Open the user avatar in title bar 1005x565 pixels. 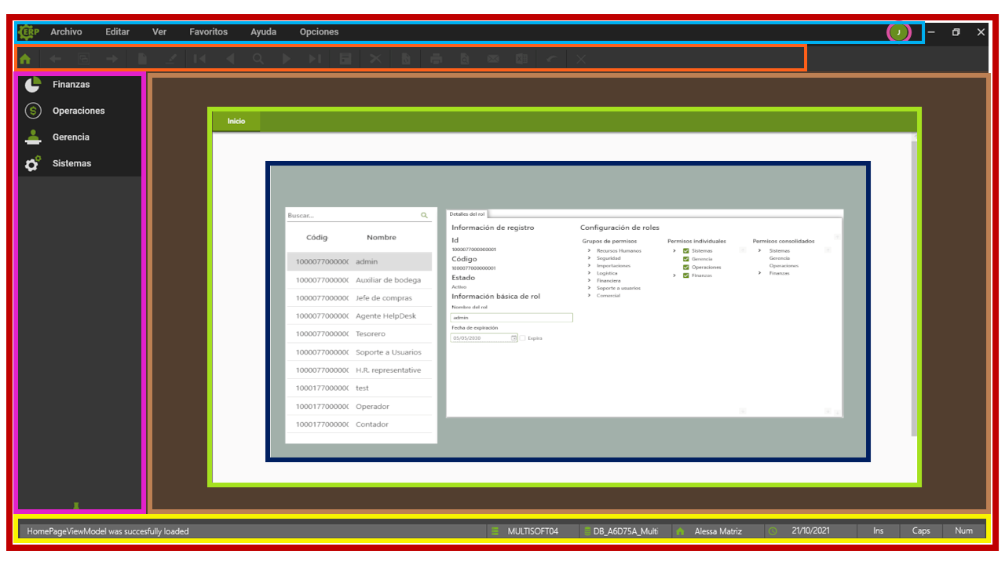click(898, 32)
